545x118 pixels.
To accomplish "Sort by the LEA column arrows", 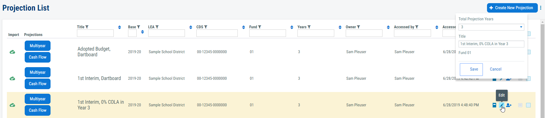I will pyautogui.click(x=191, y=27).
